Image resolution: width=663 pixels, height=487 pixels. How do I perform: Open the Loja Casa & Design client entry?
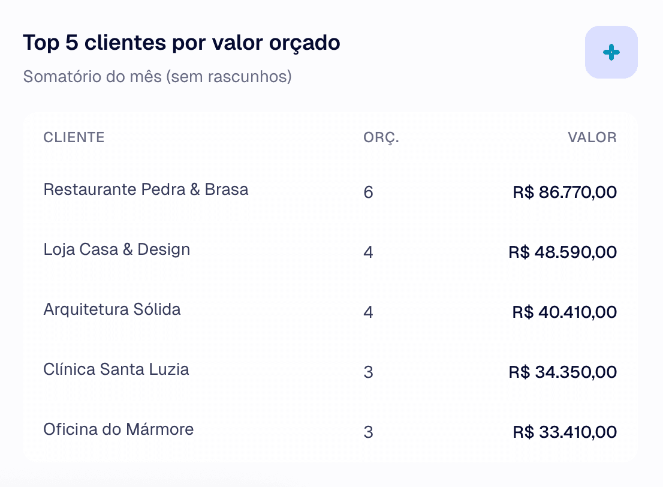click(116, 249)
